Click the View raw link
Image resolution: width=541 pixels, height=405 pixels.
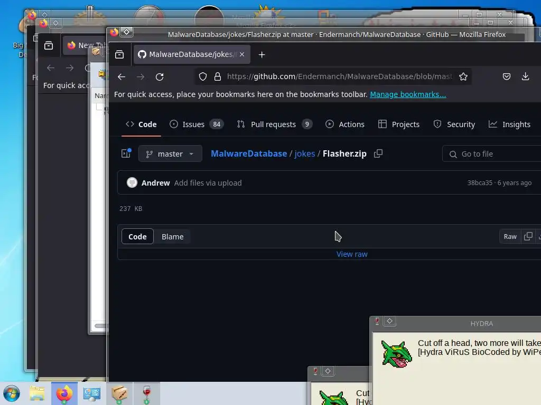pyautogui.click(x=352, y=254)
